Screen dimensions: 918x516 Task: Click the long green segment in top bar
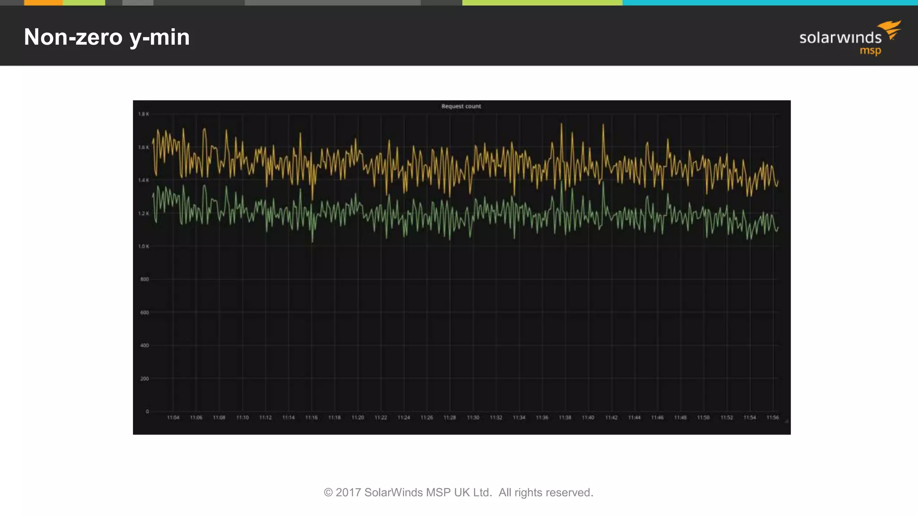[x=542, y=3]
